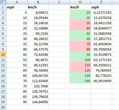Click the Select All corner triangle
119x110 pixels.
[x=3, y=2]
